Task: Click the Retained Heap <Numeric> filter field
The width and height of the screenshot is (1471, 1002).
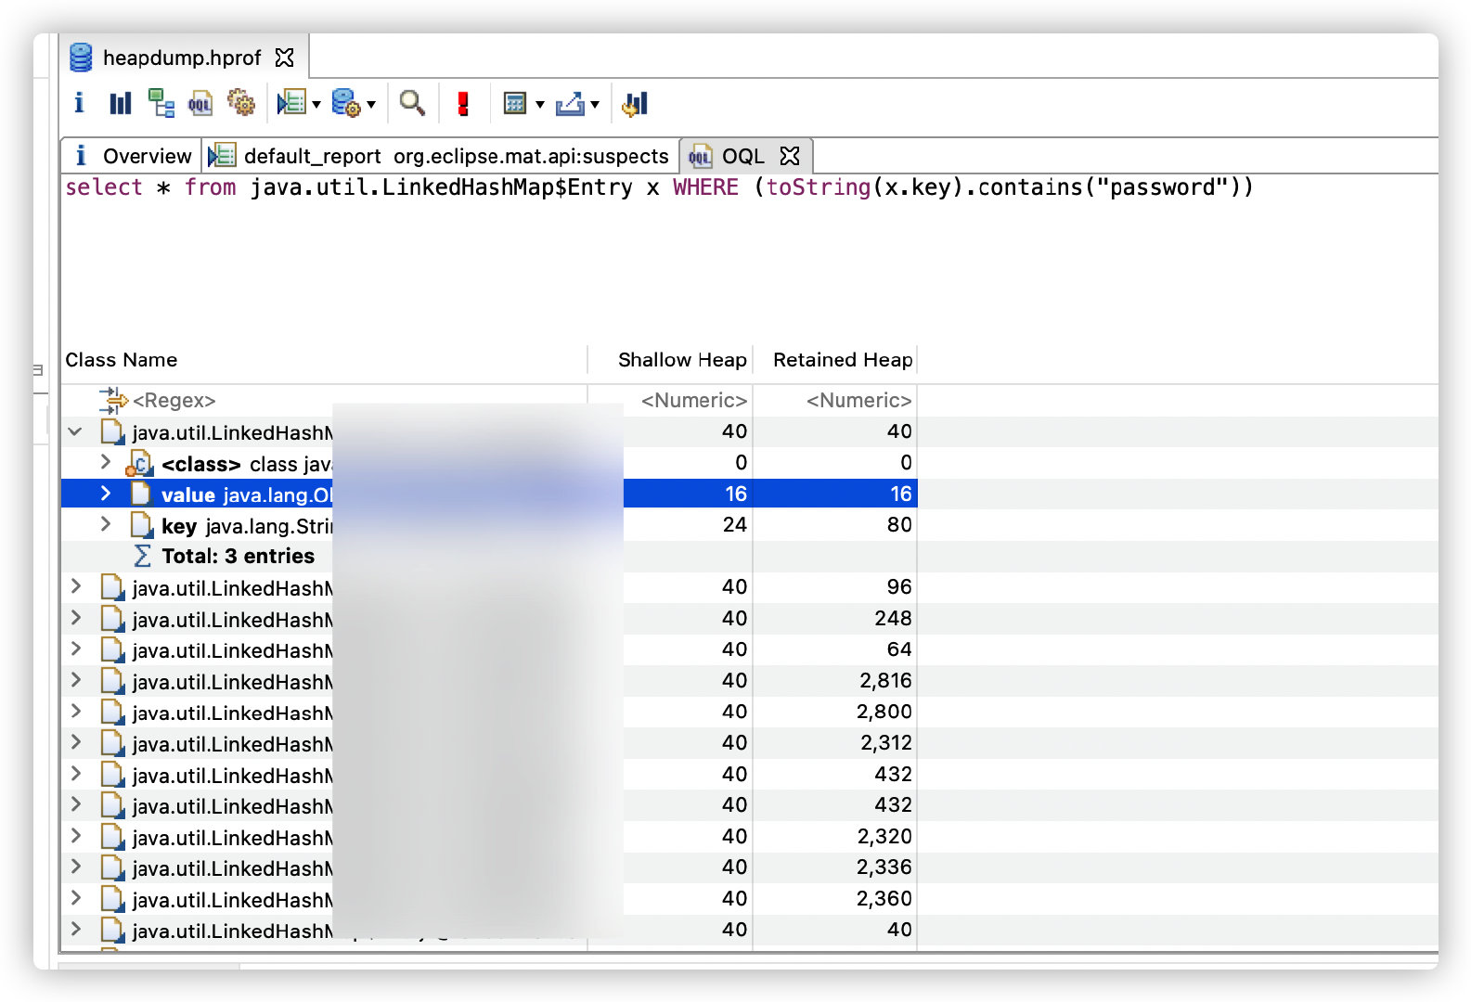Action: tap(858, 401)
